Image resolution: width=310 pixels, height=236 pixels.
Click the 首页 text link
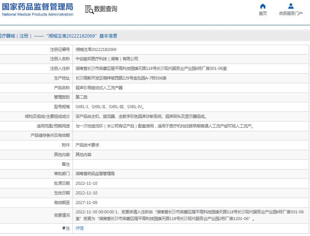tap(263, 13)
